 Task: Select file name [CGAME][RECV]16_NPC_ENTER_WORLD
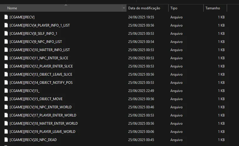coord(41,107)
